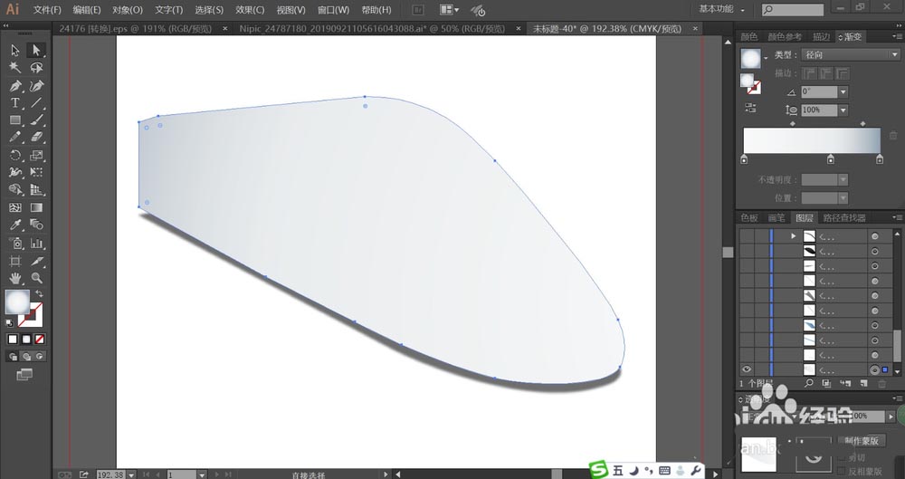Switch to the 路径查找器 panel tab
The height and width of the screenshot is (479, 905).
843,218
